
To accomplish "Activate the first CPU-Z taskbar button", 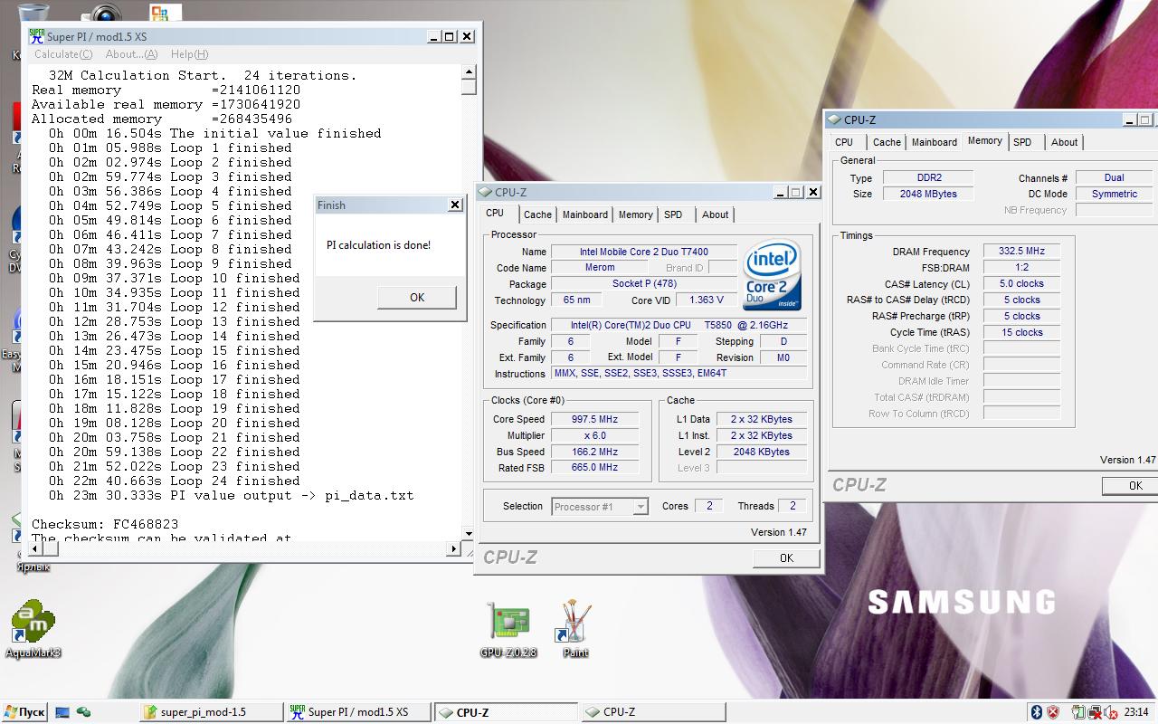I will pos(506,712).
